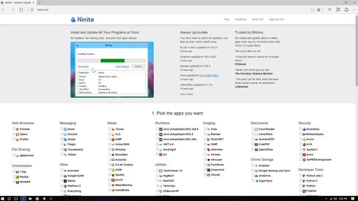Open browser Share icon
This screenshot has height=201, width=358.
coord(347,9)
